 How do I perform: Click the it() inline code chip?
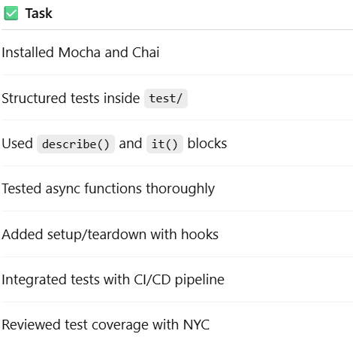[164, 144]
